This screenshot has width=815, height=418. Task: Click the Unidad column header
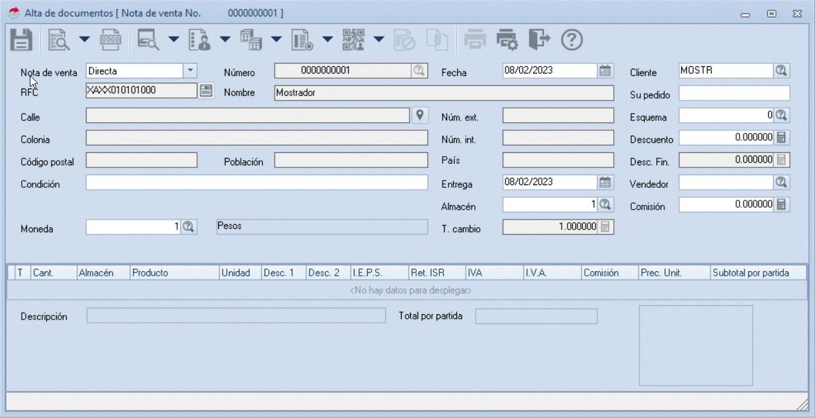click(x=240, y=272)
